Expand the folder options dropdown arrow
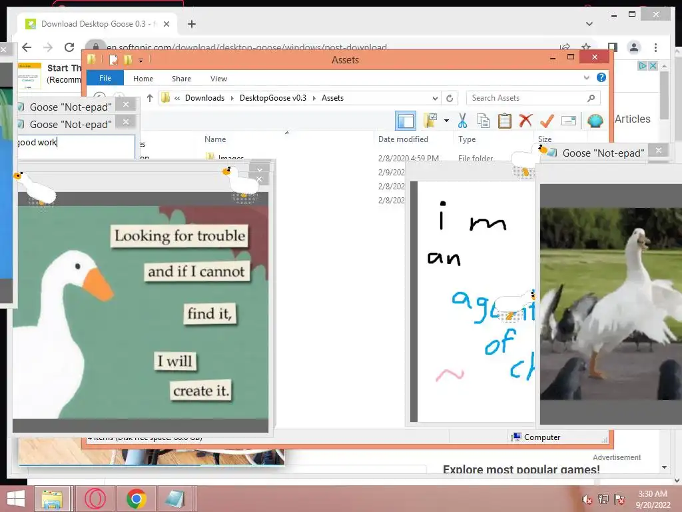Image resolution: width=682 pixels, height=512 pixels. (x=446, y=121)
